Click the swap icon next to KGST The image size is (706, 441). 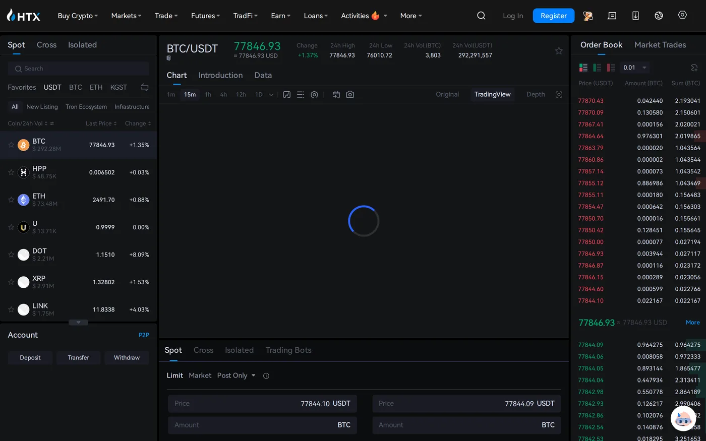point(145,87)
